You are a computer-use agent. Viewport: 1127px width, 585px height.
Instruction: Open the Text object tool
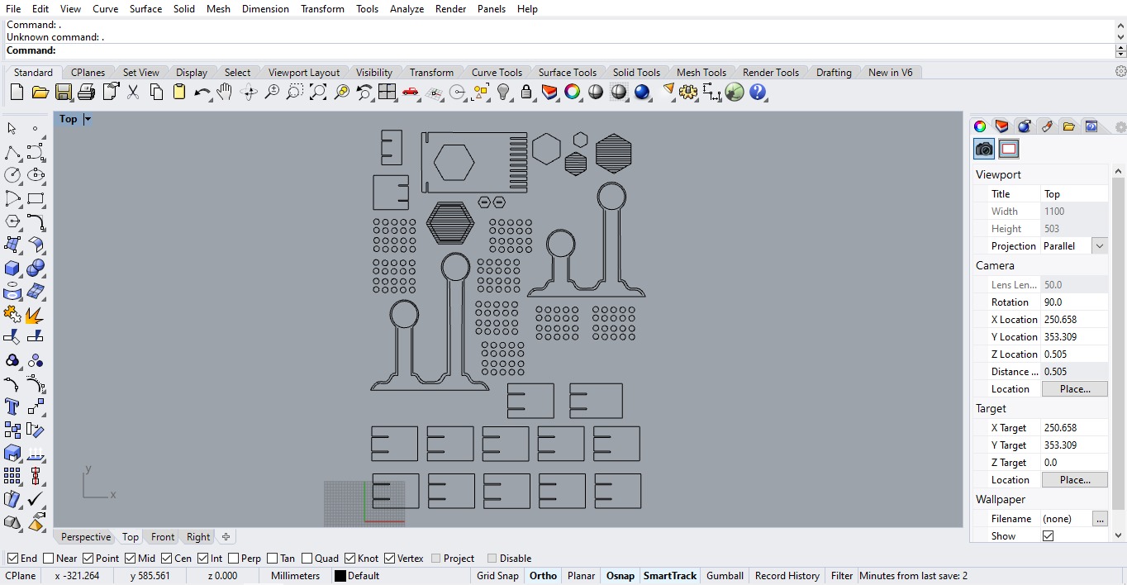(12, 407)
